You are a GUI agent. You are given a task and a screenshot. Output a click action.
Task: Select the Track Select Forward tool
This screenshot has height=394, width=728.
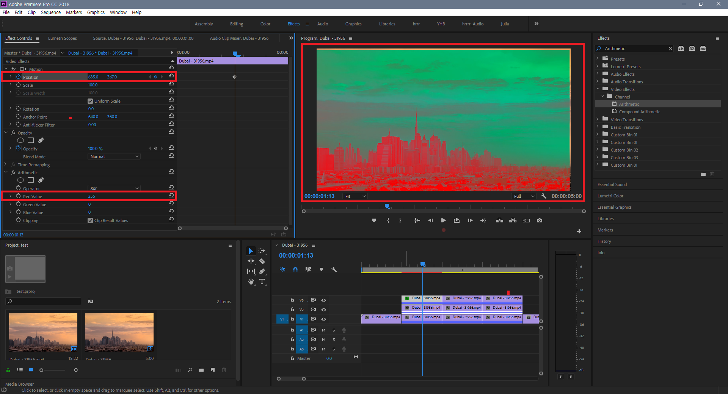point(262,251)
